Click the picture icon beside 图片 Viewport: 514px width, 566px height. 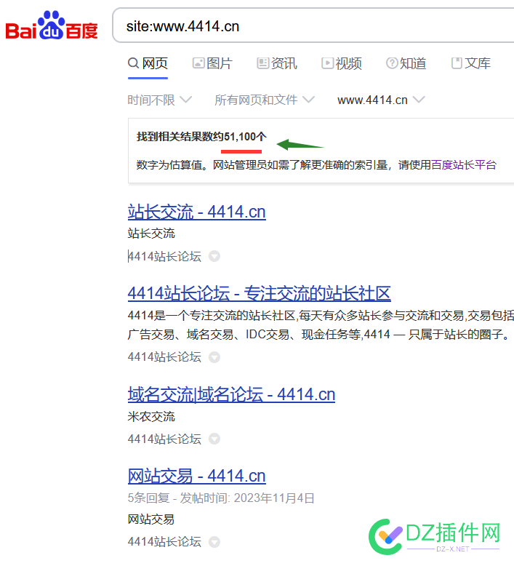click(x=198, y=63)
